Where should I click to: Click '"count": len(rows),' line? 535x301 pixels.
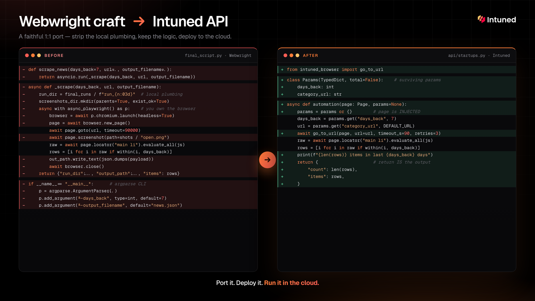[x=397, y=170]
